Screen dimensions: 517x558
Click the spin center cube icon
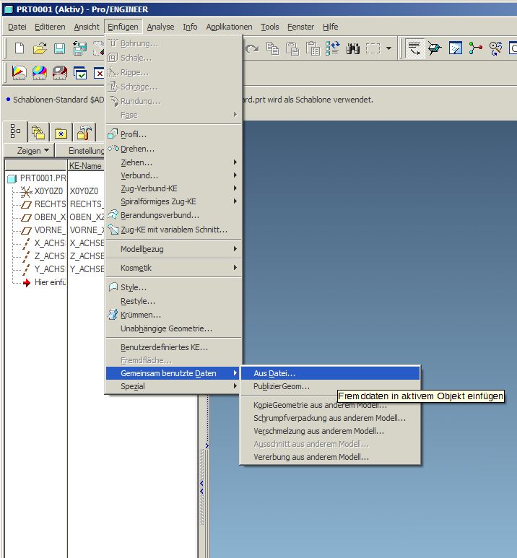point(435,48)
